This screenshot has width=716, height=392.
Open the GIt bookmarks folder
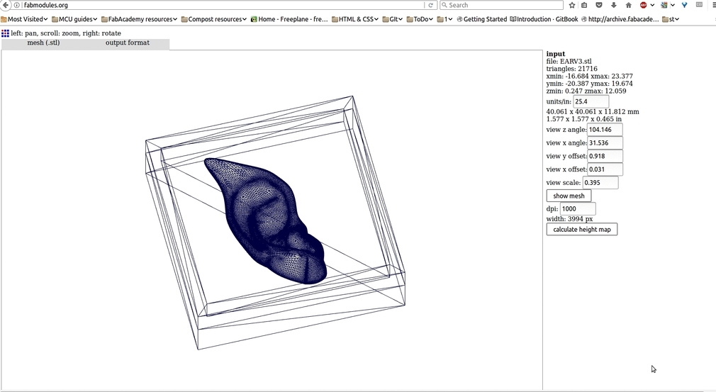coord(393,19)
